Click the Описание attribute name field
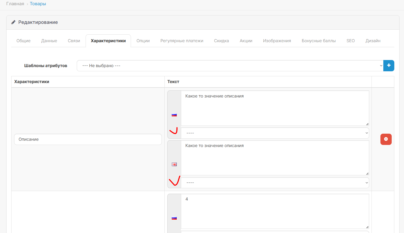 (x=88, y=139)
